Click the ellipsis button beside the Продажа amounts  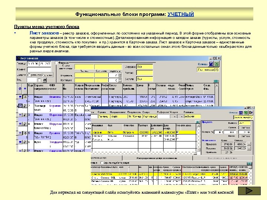tap(249, 144)
